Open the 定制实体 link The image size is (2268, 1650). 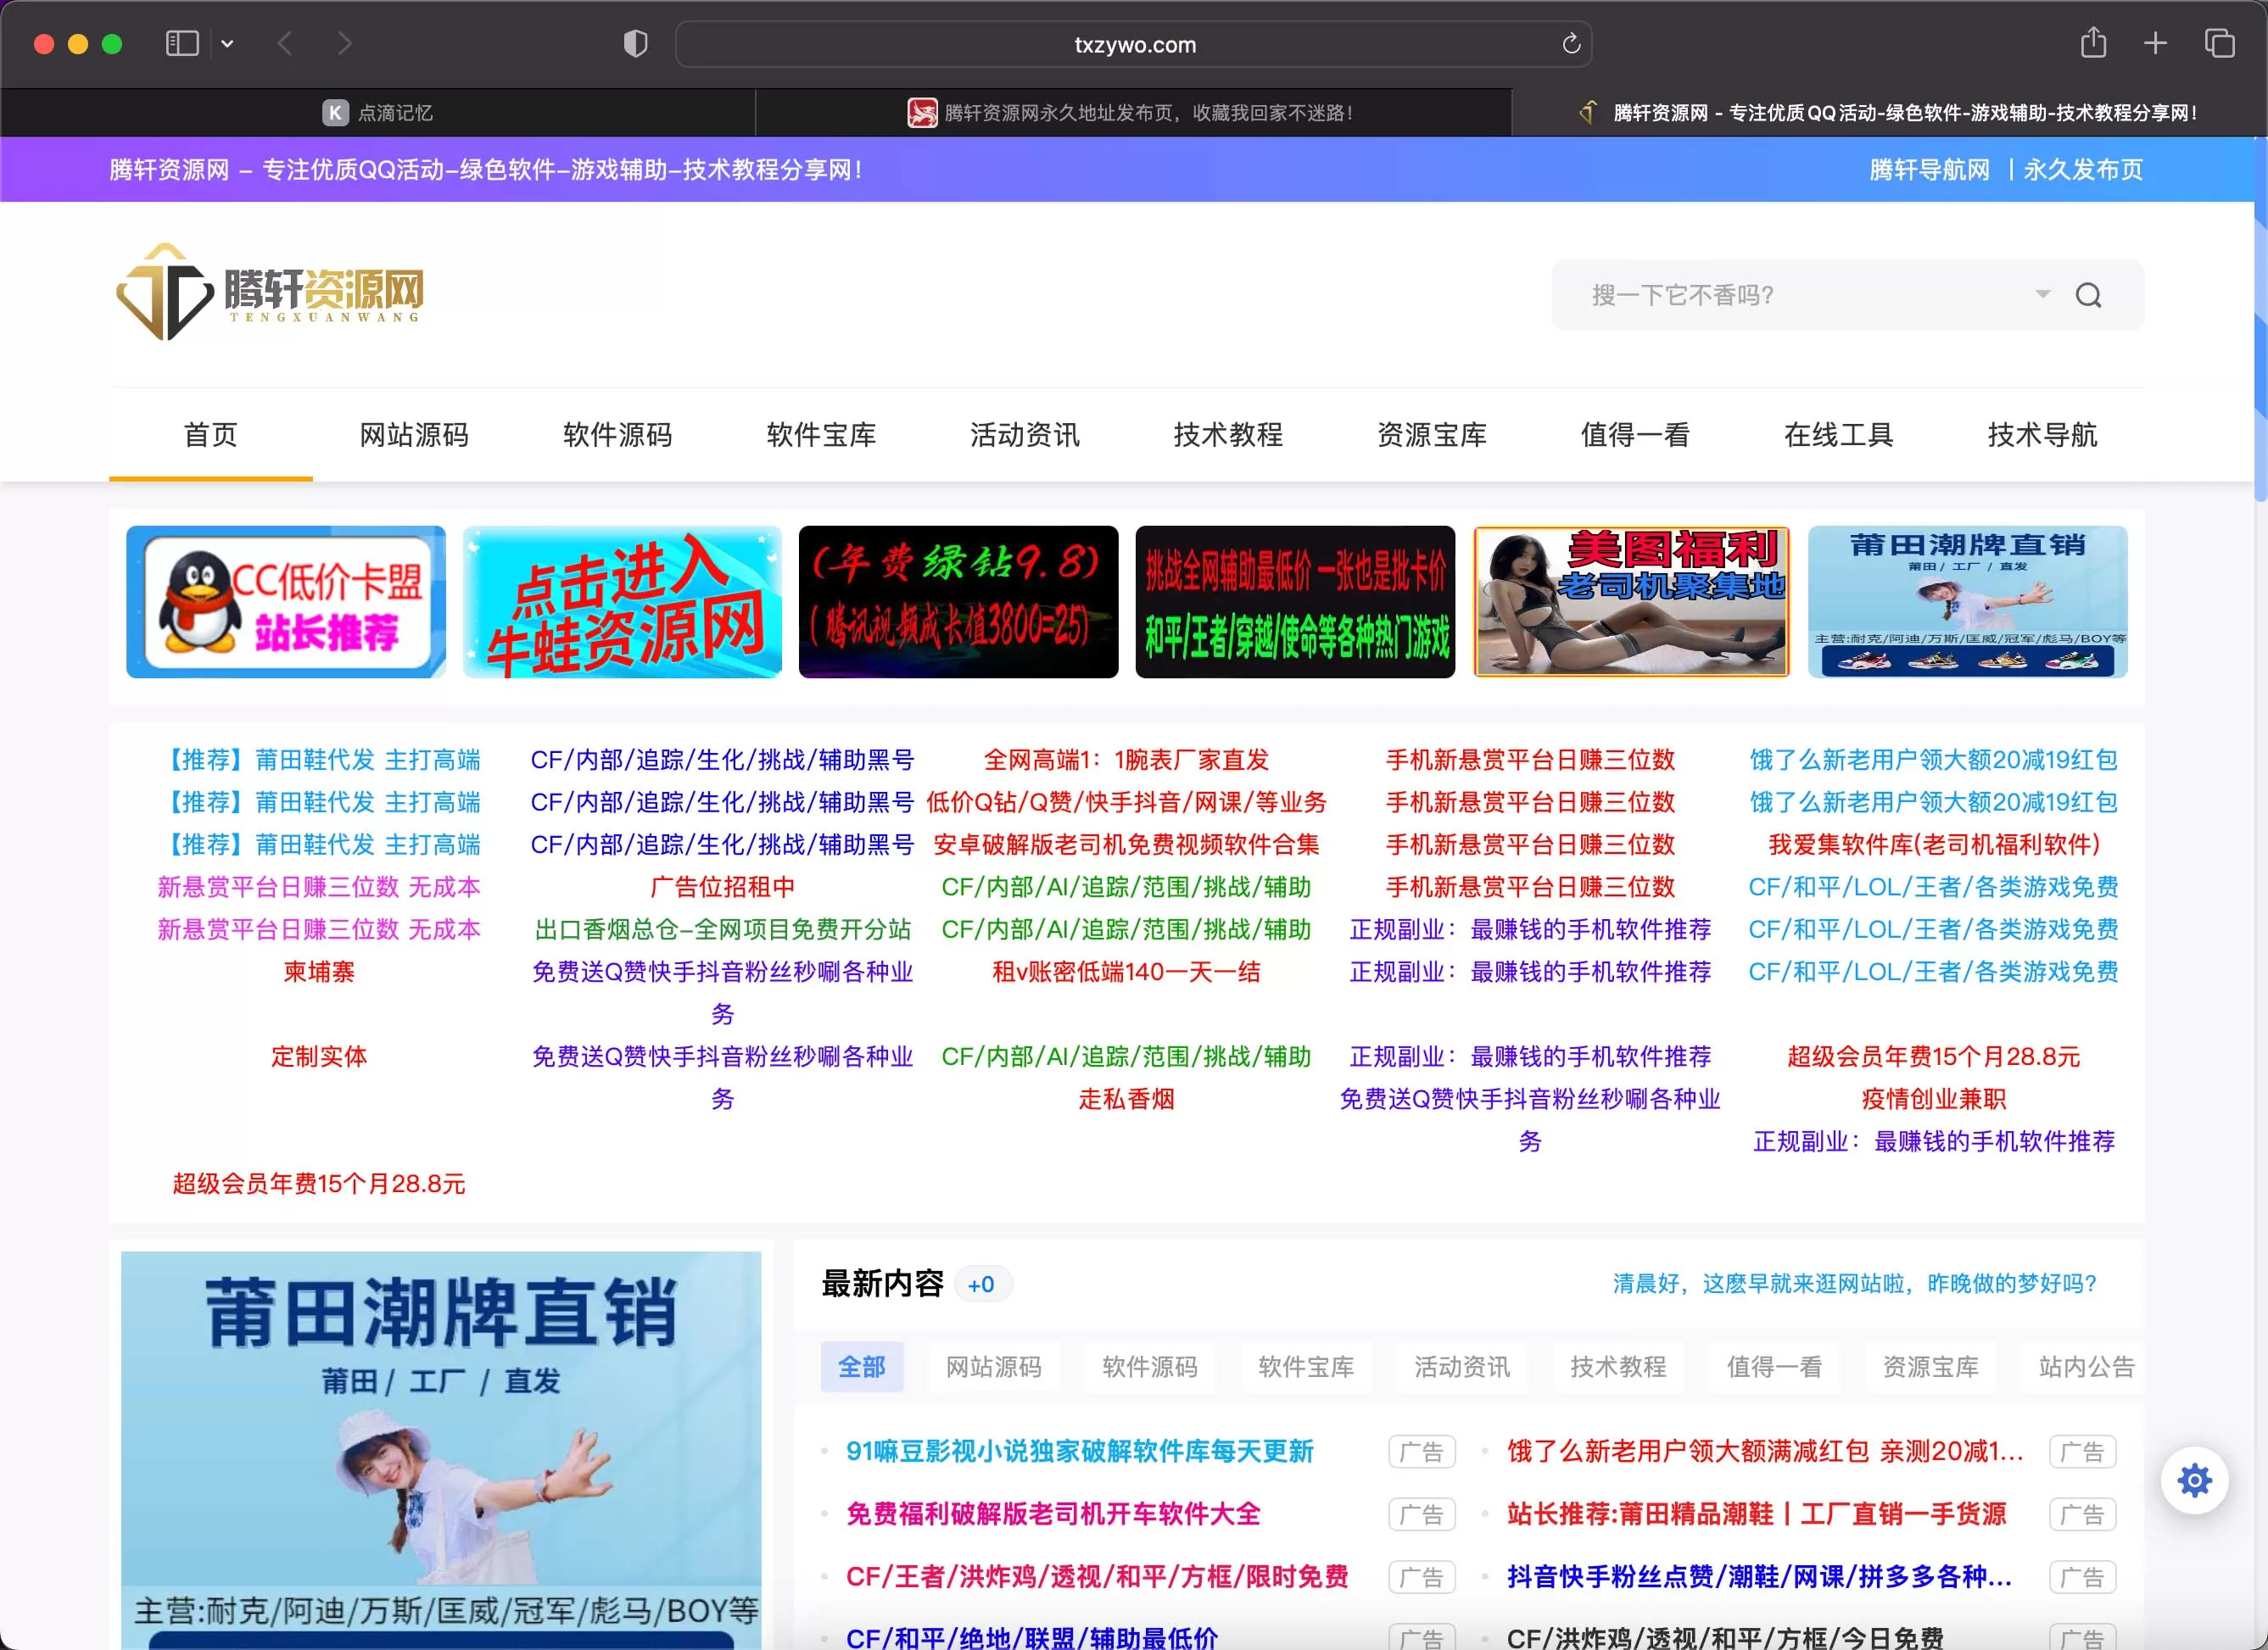point(319,1056)
